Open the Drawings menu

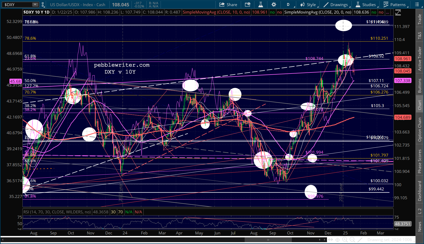[336, 5]
